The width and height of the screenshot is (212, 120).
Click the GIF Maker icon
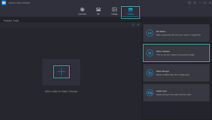coord(150,33)
